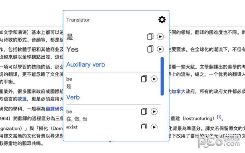Image resolution: width=245 pixels, height=153 pixels.
Task: Open footnote reference [1]
Action: pyautogui.click(x=219, y=117)
